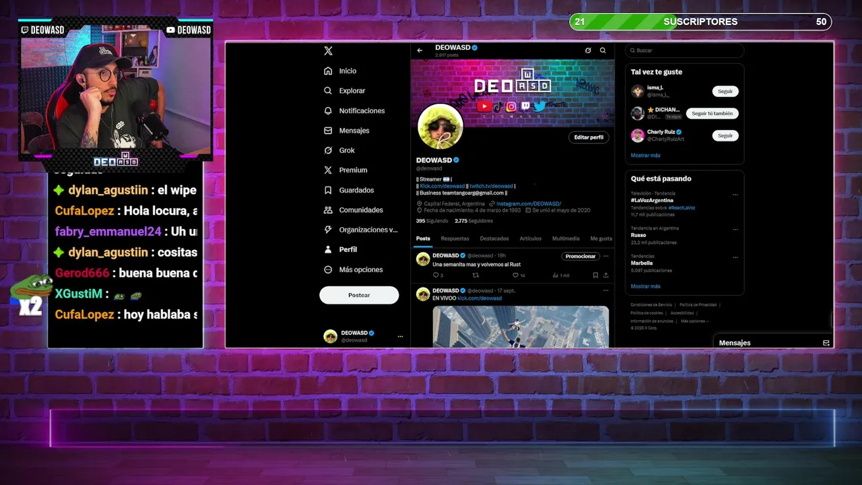The height and width of the screenshot is (485, 862).
Task: Click chat message from Gerod666
Action: pyautogui.click(x=126, y=273)
